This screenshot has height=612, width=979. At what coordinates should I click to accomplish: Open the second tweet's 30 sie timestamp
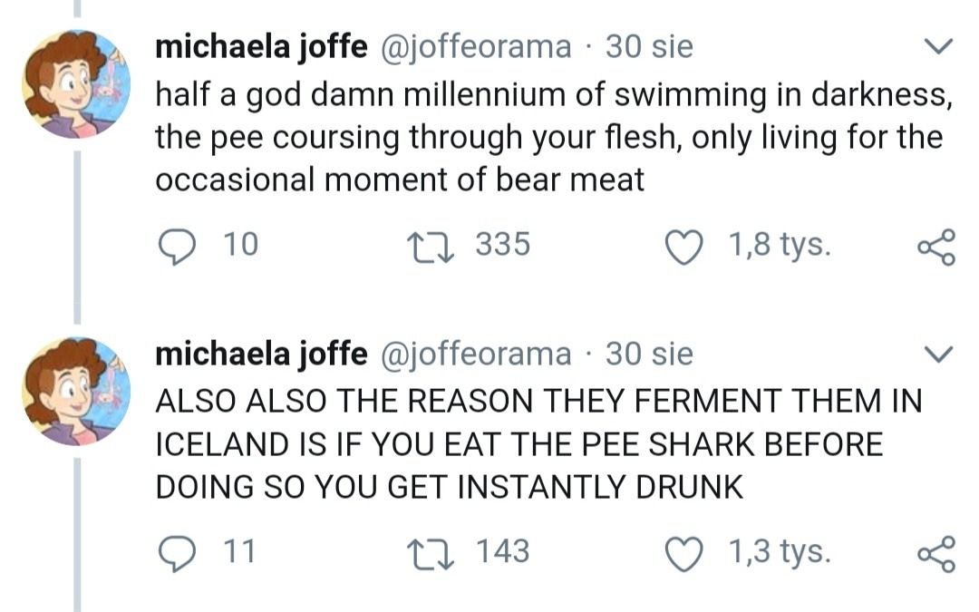(x=649, y=354)
